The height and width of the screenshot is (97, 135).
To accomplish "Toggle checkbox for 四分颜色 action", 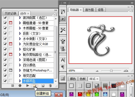I will (x=5, y=65).
